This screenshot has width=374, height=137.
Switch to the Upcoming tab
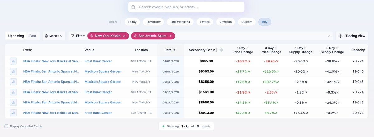pos(16,36)
